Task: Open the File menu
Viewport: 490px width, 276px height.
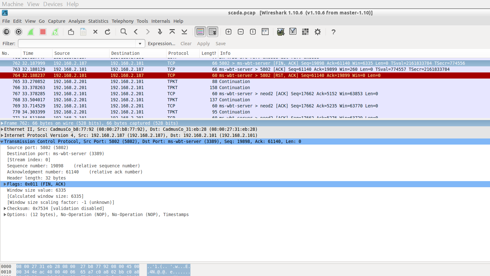Action: pyautogui.click(x=6, y=21)
